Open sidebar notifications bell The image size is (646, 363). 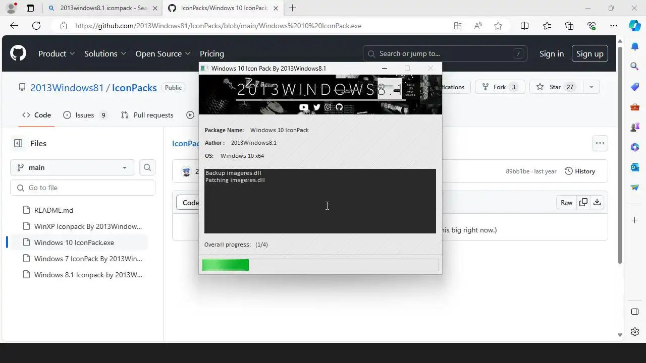click(x=635, y=46)
